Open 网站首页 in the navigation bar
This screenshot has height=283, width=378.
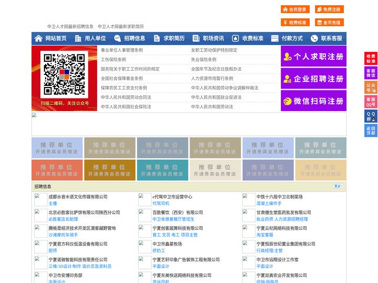[56, 38]
